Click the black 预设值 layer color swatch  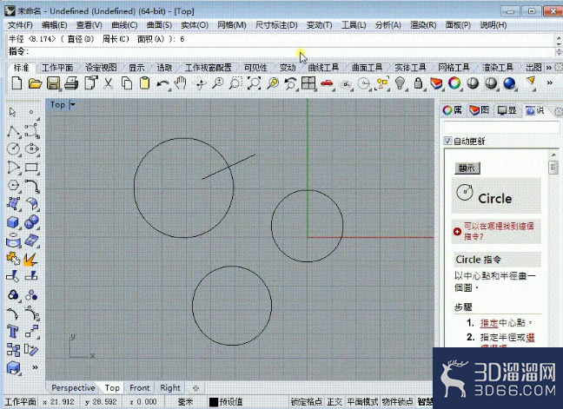pos(214,402)
